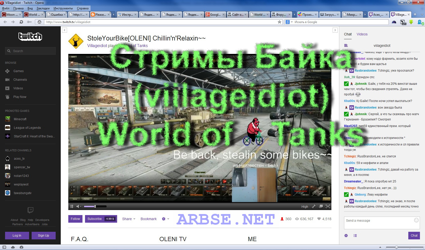This screenshot has width=425, height=250.
Task: Click the Villageidiot channel name link
Action: coord(97,46)
